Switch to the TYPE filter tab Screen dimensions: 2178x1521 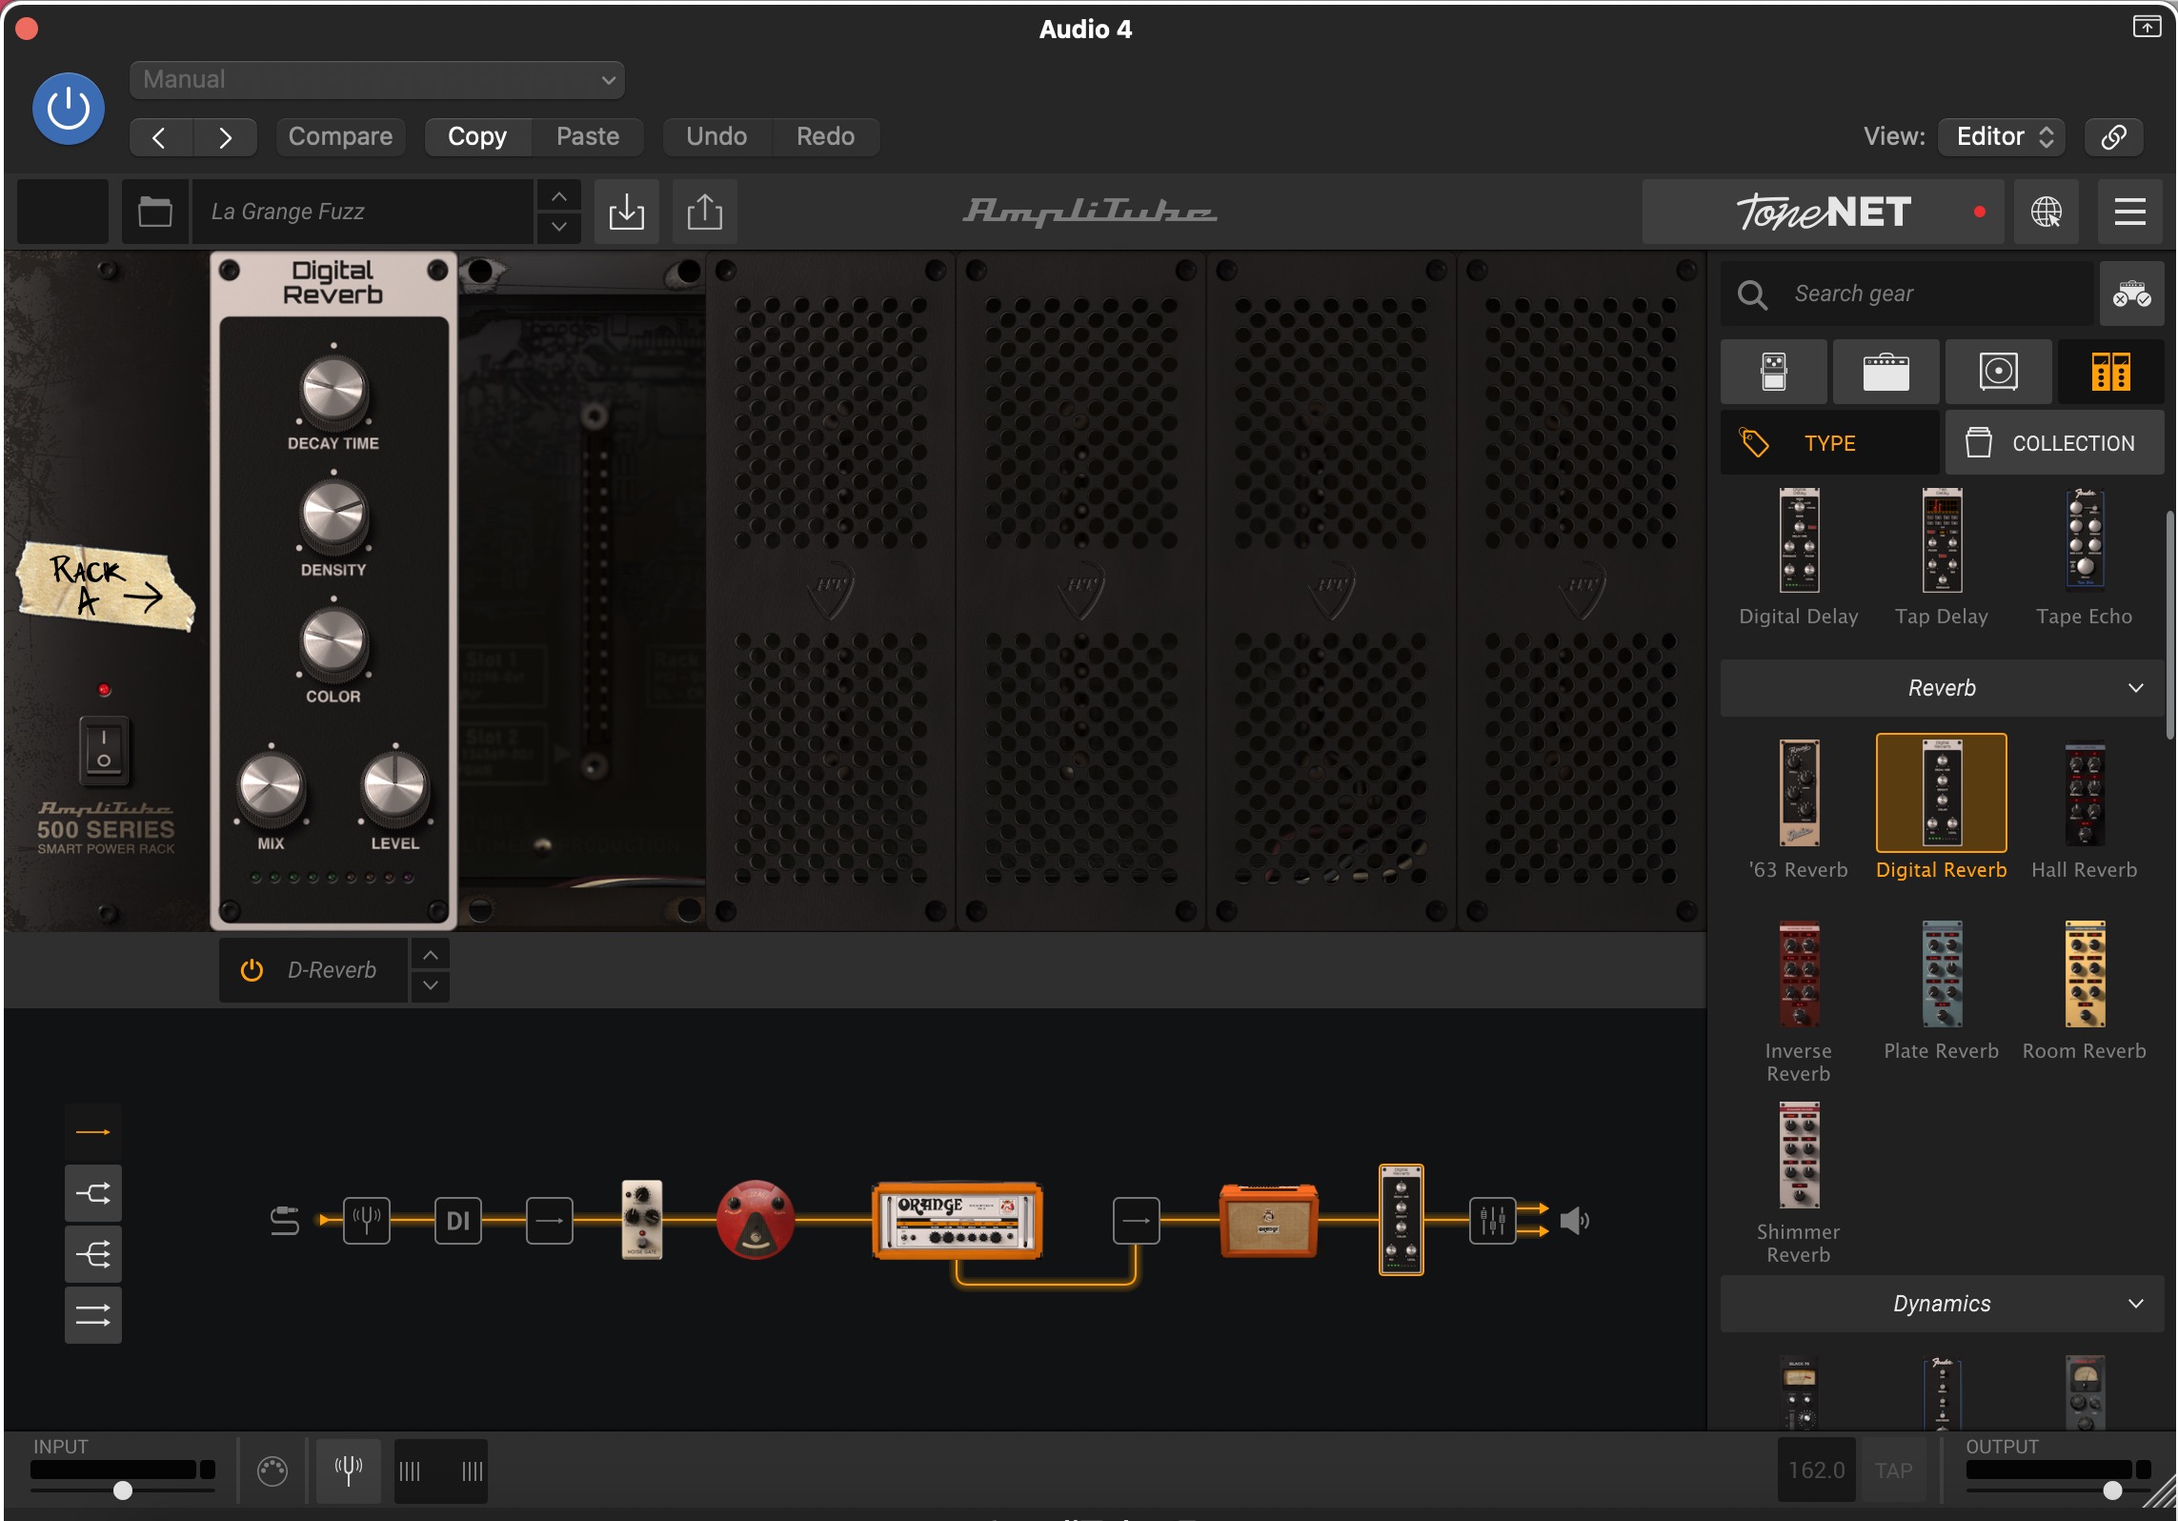point(1829,443)
